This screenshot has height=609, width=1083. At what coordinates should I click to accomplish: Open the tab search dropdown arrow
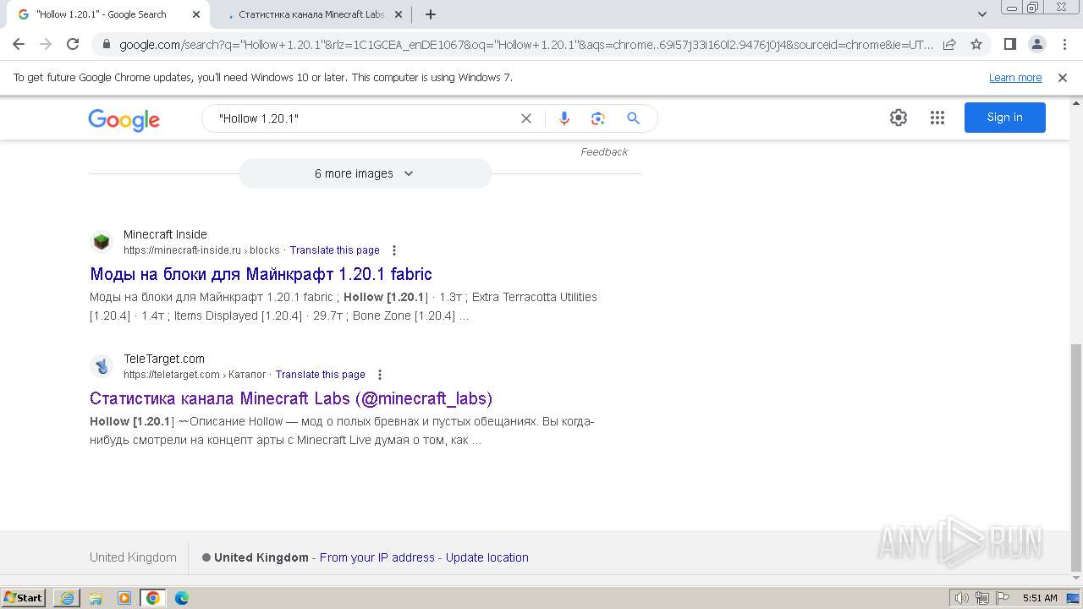tap(982, 14)
